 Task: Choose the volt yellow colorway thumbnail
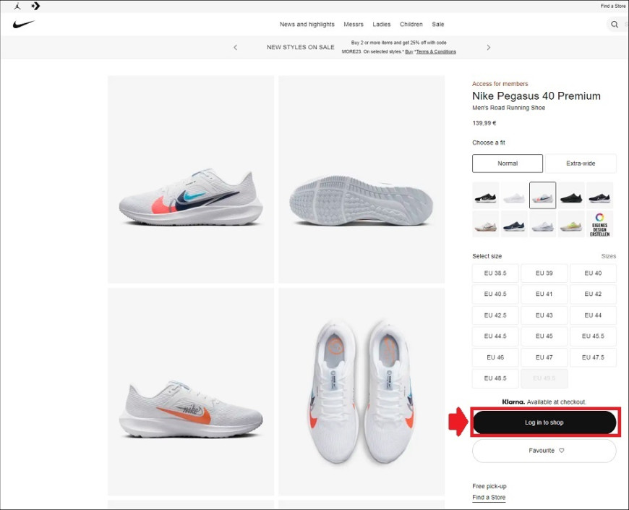[571, 224]
